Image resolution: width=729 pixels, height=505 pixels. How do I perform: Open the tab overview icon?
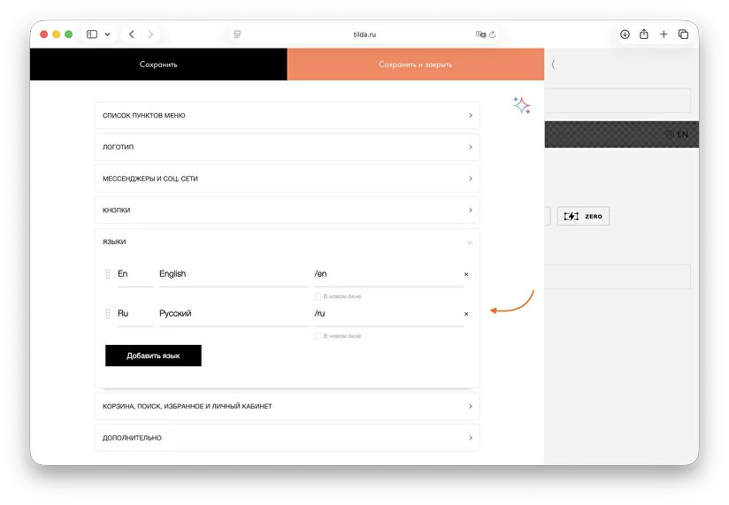(x=683, y=34)
